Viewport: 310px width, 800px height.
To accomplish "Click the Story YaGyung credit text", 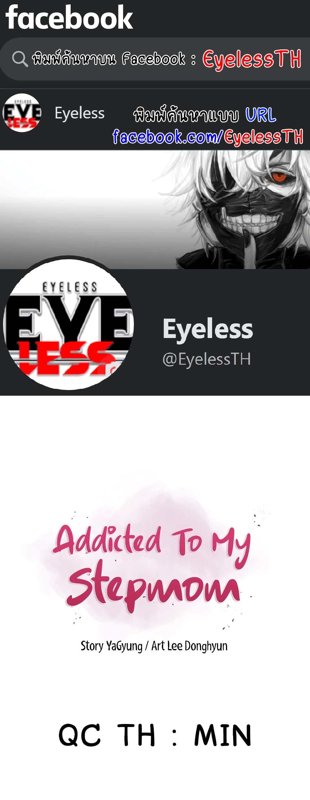I will click(111, 646).
